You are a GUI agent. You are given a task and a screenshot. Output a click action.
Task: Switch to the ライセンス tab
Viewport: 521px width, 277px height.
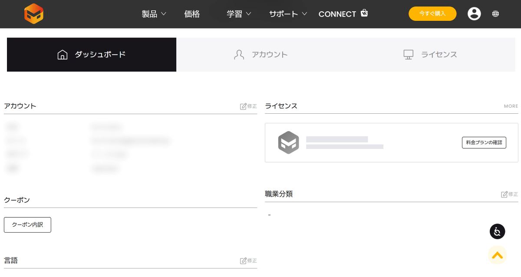[x=430, y=55]
